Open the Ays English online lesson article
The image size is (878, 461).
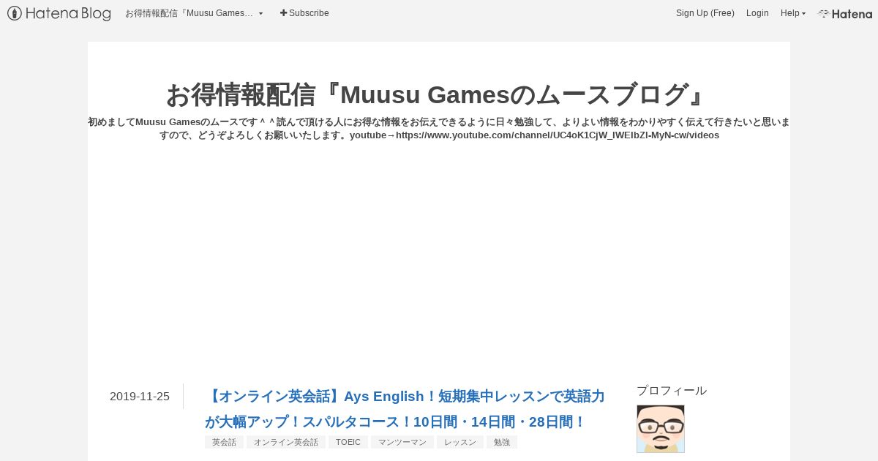(x=405, y=409)
